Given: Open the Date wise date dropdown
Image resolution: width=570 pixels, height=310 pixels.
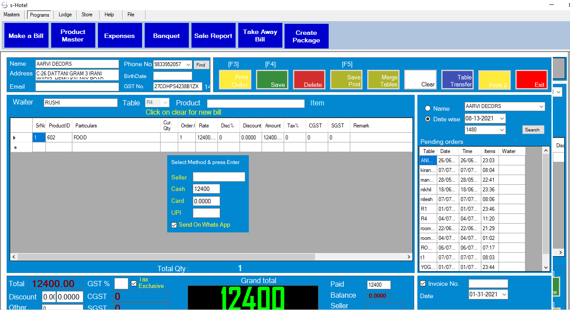Looking at the screenshot, I should (x=502, y=119).
